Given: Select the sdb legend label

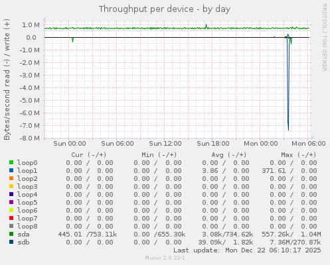Looking at the screenshot, I should pyautogui.click(x=23, y=242).
